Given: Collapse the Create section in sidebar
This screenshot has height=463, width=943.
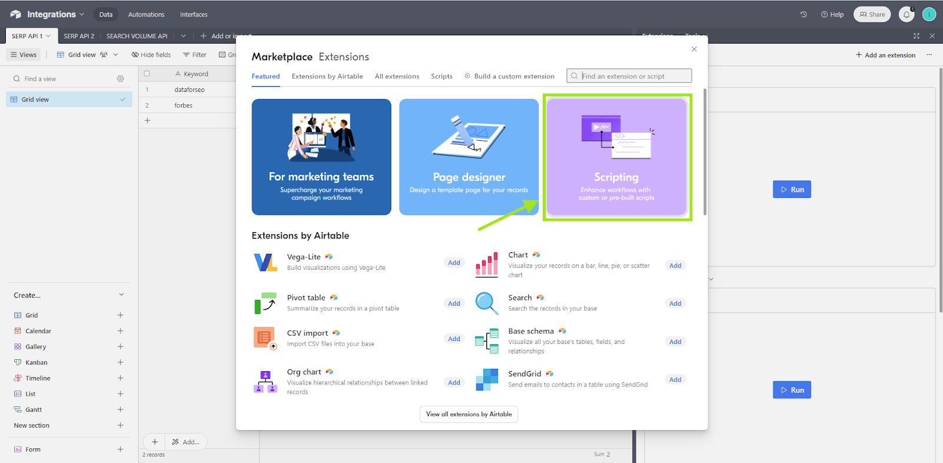Looking at the screenshot, I should pos(121,295).
